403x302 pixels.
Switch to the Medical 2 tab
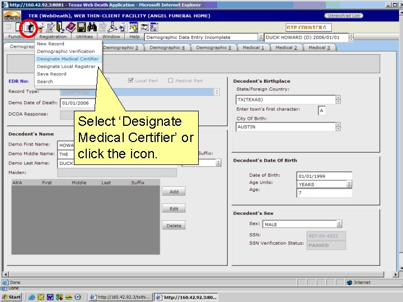coord(286,48)
